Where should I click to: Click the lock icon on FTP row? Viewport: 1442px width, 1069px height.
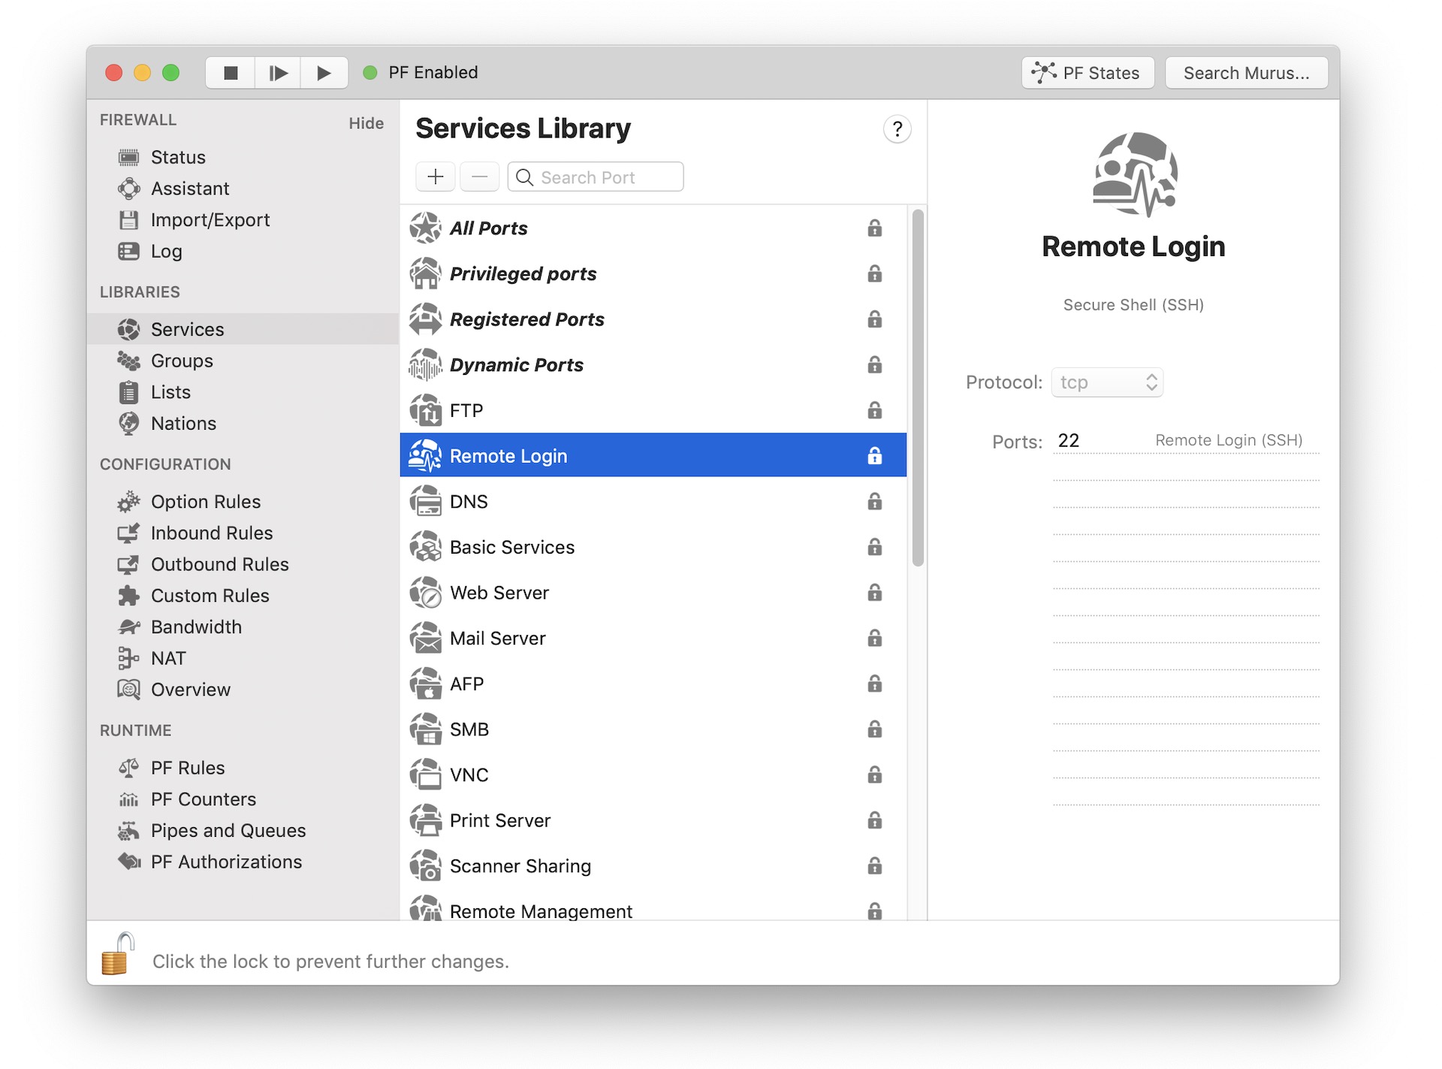(874, 410)
